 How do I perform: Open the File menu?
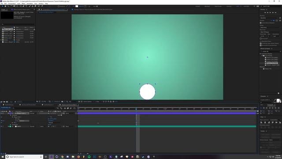(x=2, y=4)
